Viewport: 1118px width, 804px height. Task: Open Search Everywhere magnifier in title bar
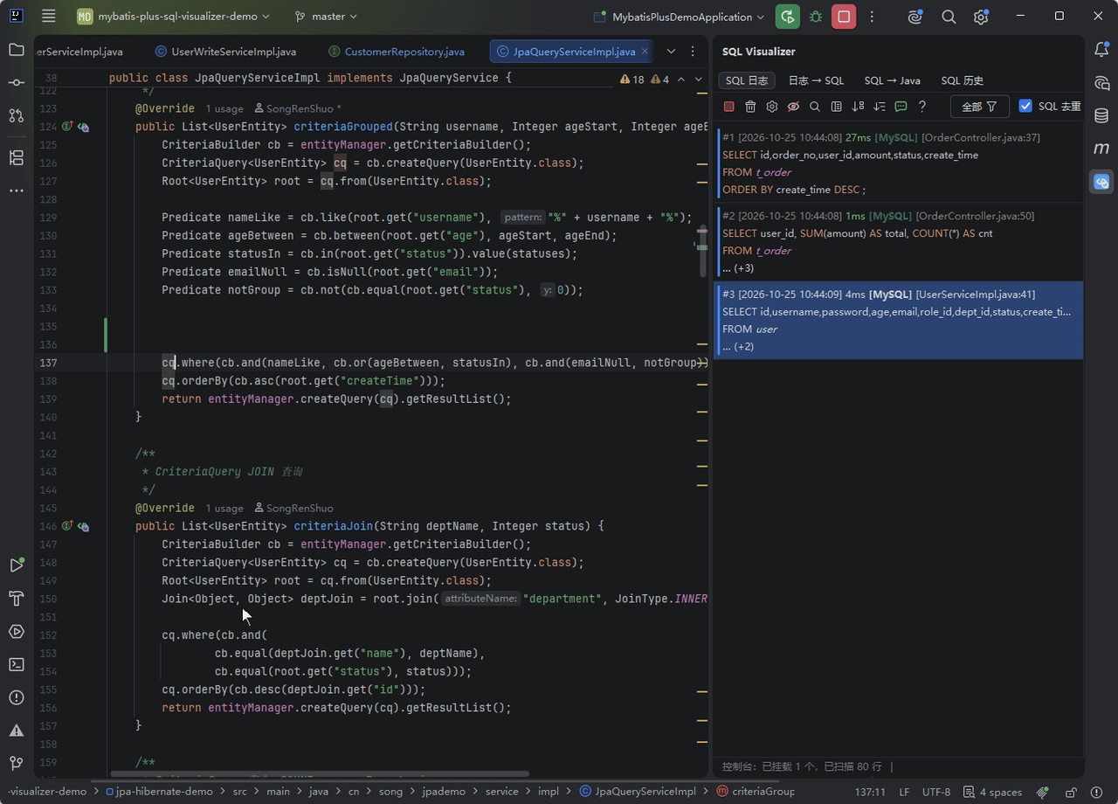pos(949,17)
